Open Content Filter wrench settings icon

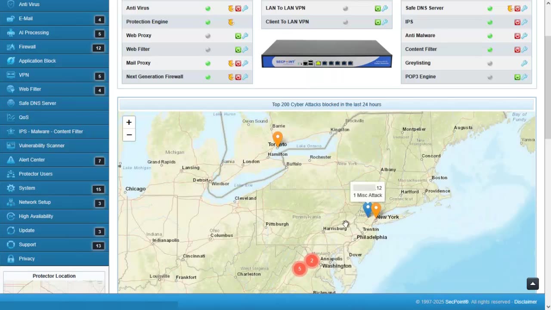click(524, 50)
